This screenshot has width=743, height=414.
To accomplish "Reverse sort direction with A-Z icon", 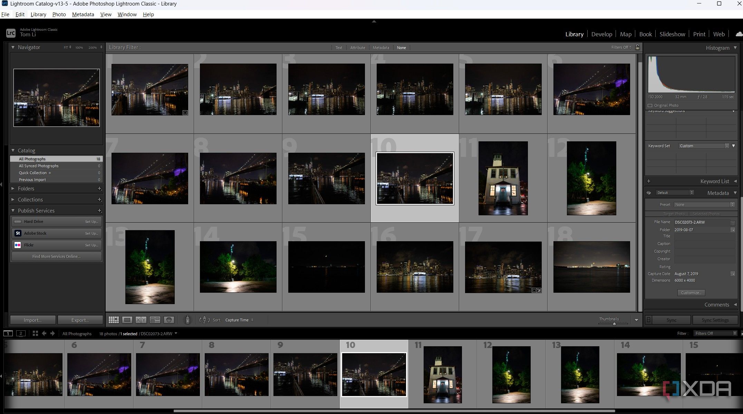I will click(x=204, y=320).
